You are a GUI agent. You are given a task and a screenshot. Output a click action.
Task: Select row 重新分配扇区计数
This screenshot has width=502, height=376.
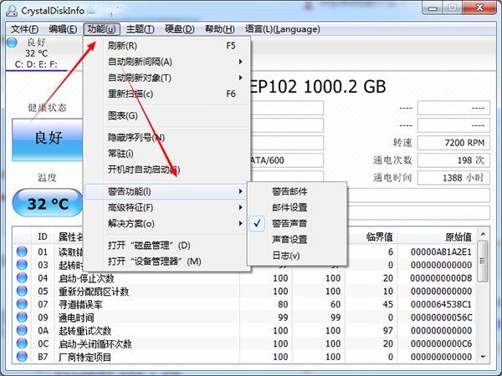point(245,292)
